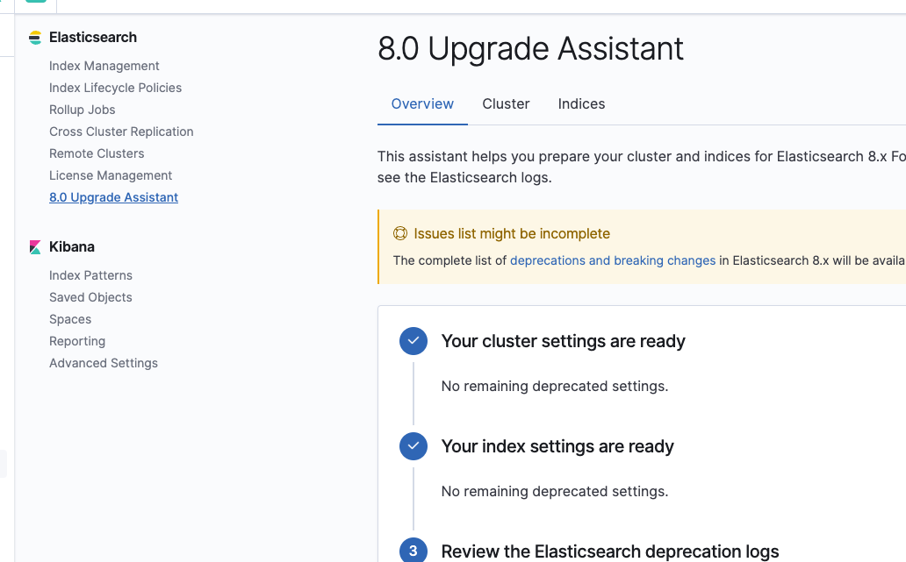Image resolution: width=906 pixels, height=562 pixels.
Task: Go to License Management
Action: [x=111, y=175]
